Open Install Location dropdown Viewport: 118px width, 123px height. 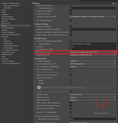point(93,94)
